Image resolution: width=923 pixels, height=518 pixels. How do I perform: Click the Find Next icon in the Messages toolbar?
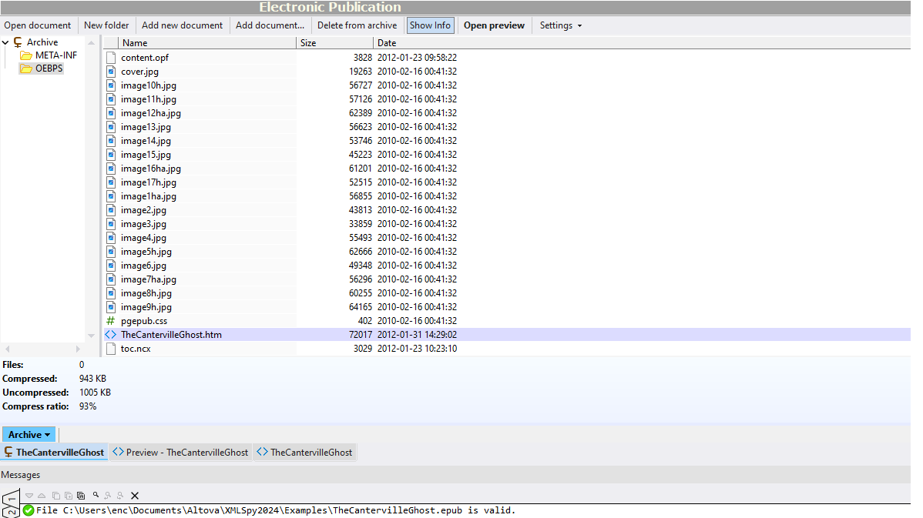point(120,496)
